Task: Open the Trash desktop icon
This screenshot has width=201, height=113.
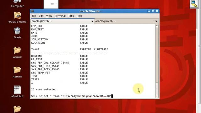Action: pyautogui.click(x=17, y=33)
